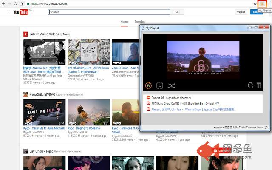This screenshot has width=272, height=170.
Task: Click the search magnifier button
Action: pos(177,12)
